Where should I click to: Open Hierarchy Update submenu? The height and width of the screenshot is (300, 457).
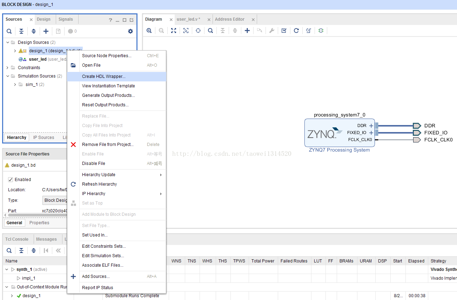tap(116, 175)
